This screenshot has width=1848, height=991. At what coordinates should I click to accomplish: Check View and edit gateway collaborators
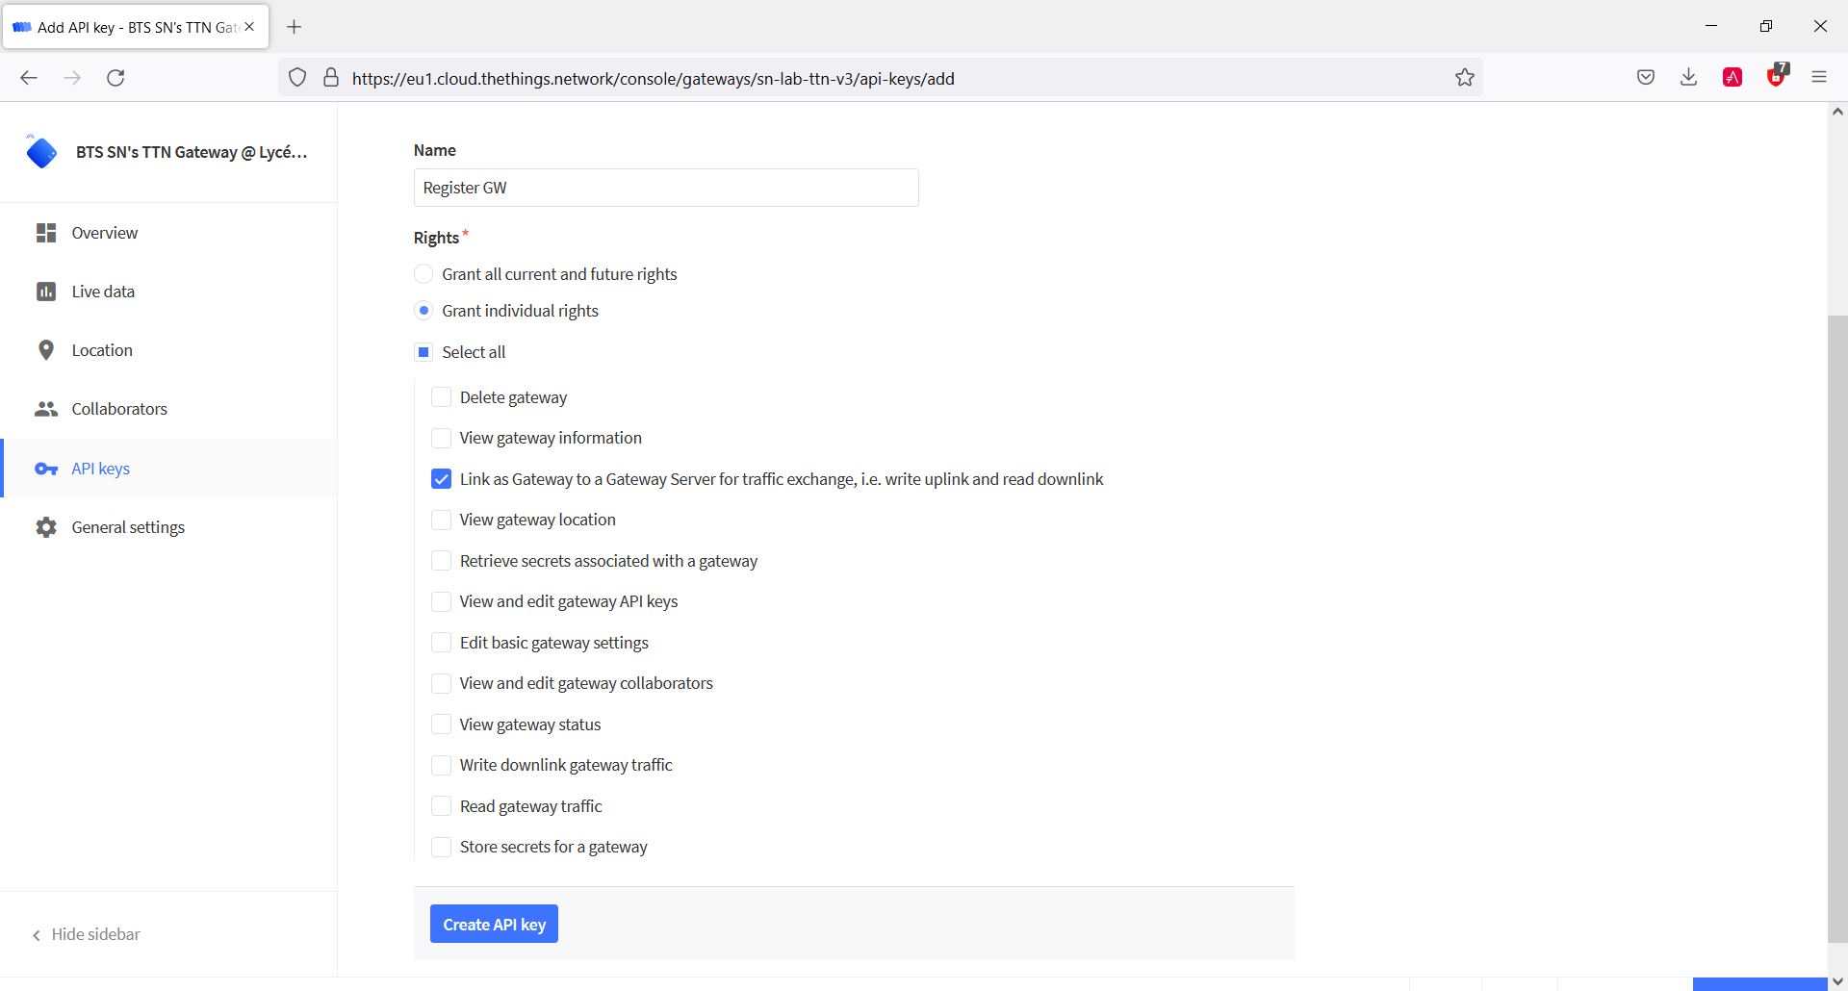click(x=441, y=683)
